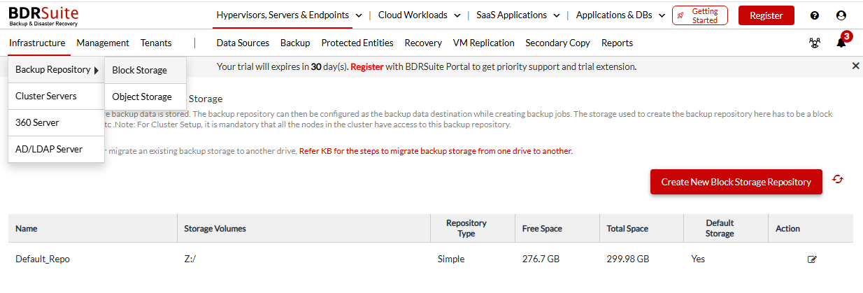
Task: Open the KB link for migrating backup storage
Action: click(x=435, y=151)
